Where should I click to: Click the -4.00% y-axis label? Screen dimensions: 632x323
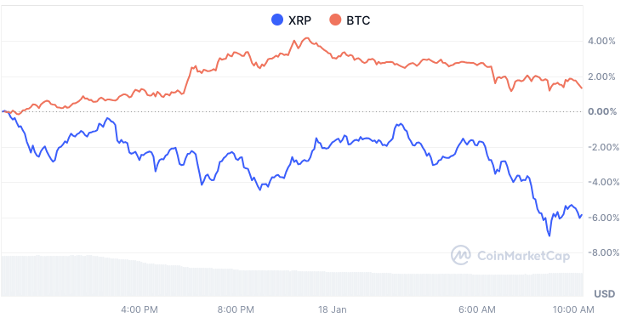coord(601,182)
